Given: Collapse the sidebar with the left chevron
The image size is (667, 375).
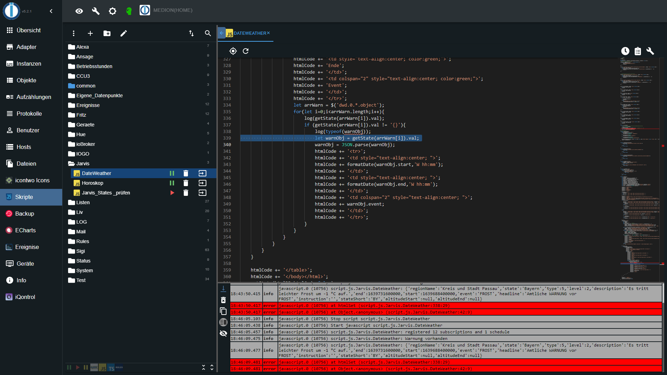Looking at the screenshot, I should (x=51, y=11).
